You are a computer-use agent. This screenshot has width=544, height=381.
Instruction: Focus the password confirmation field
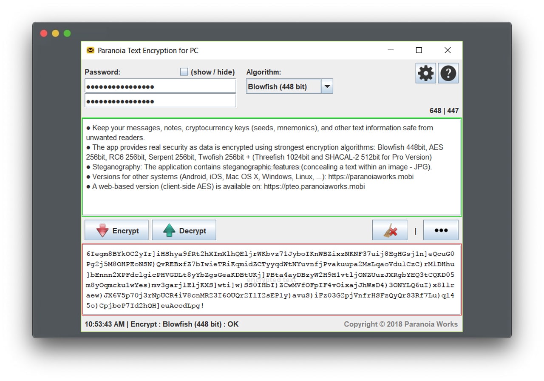160,100
